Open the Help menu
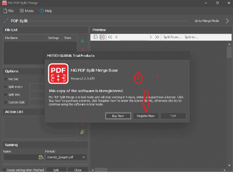233x180 pixels. 46,11
